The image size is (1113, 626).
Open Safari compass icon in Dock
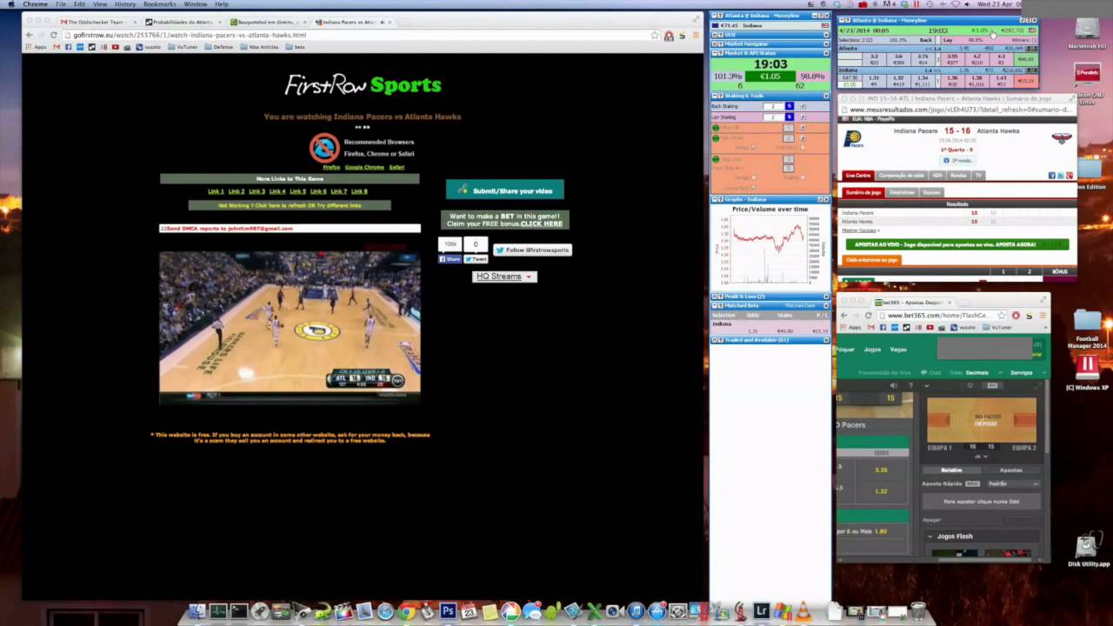[385, 611]
